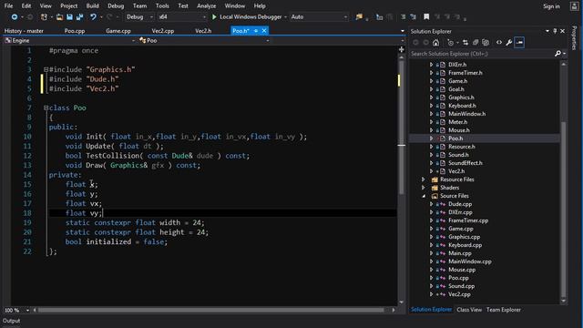This screenshot has width=583, height=328.
Task: Click Collapse All icon in Solution Explorer
Action: click(476, 43)
